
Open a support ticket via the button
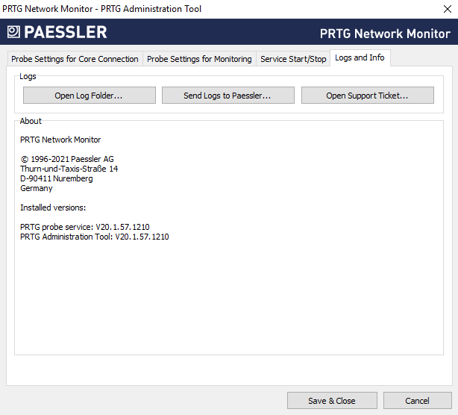click(367, 96)
